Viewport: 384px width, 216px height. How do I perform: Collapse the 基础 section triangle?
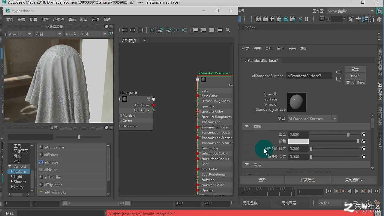[247, 127]
